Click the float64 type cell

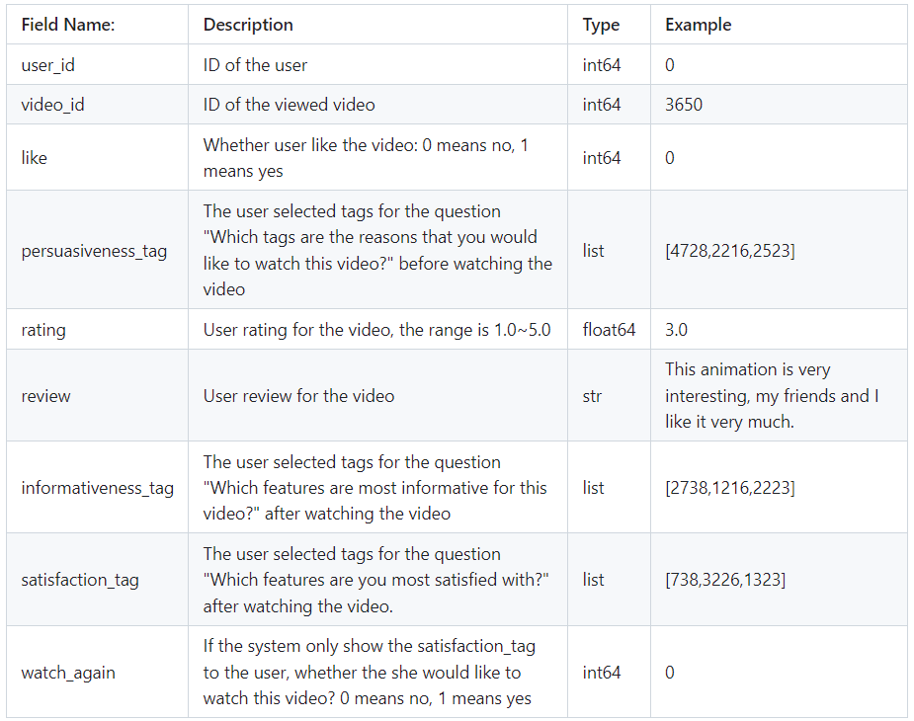click(609, 330)
